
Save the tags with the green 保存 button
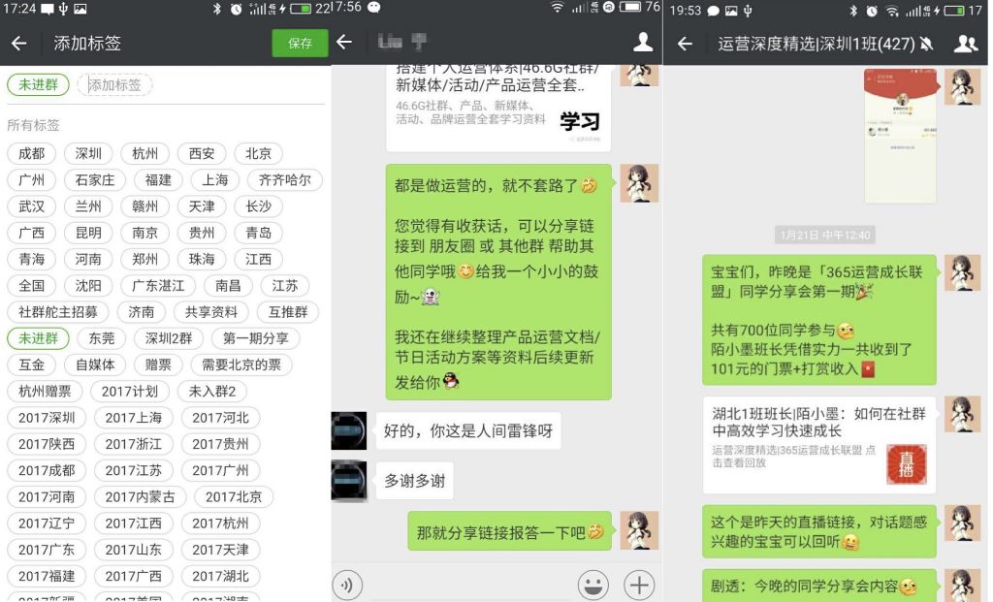300,43
